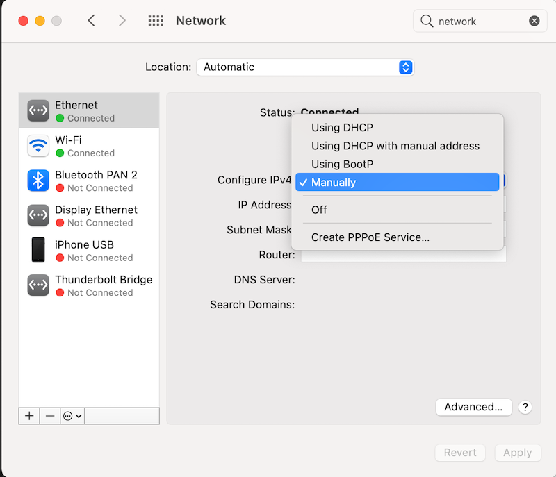Viewport: 556px width, 477px height.
Task: Select the Ethernet service icon
Action: tap(38, 110)
